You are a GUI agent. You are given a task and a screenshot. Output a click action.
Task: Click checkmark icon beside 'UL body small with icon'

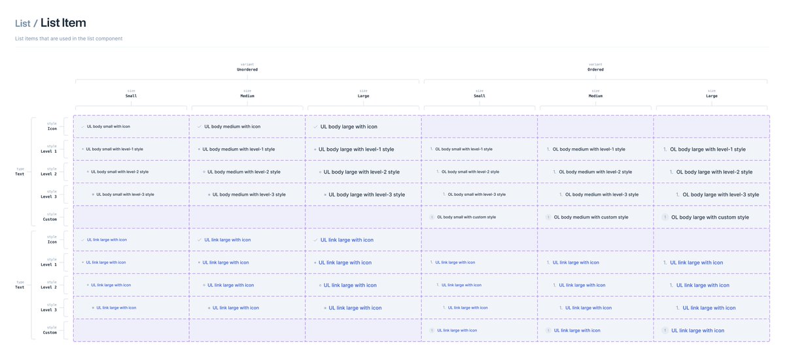(82, 127)
